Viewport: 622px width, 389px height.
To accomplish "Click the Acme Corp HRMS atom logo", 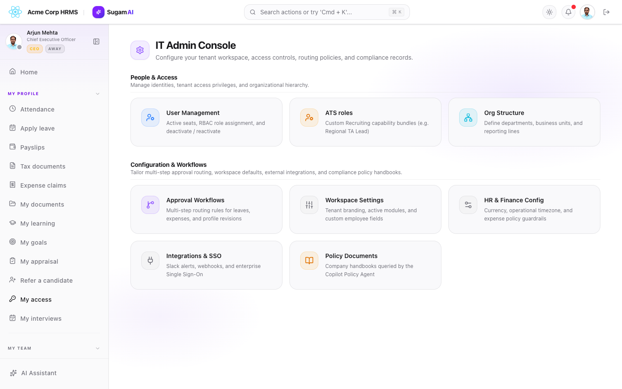I will (15, 12).
